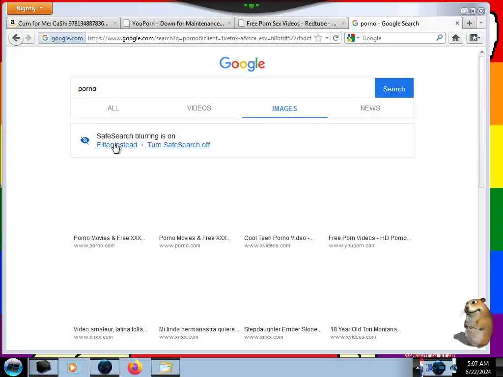Open the bookmarks menu button

(475, 38)
